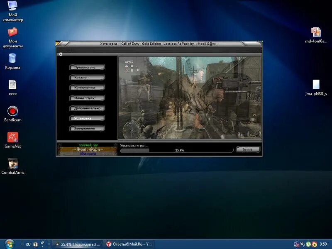Click the RePack by Hooli G@n banner logo
The height and width of the screenshot is (249, 332).
[87, 149]
